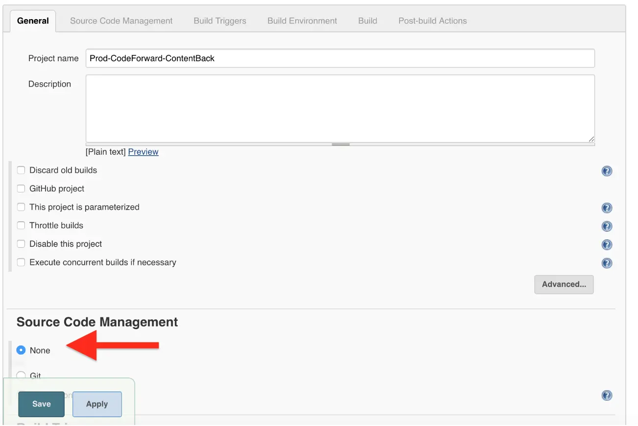Check Execute concurrent builds if necessary
This screenshot has width=638, height=426.
click(21, 262)
